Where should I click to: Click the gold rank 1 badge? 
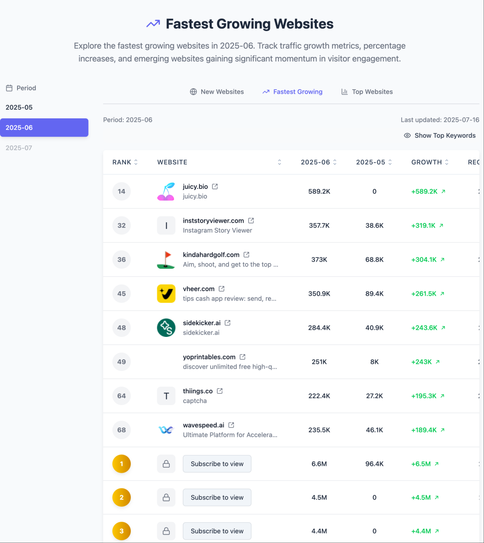click(121, 464)
